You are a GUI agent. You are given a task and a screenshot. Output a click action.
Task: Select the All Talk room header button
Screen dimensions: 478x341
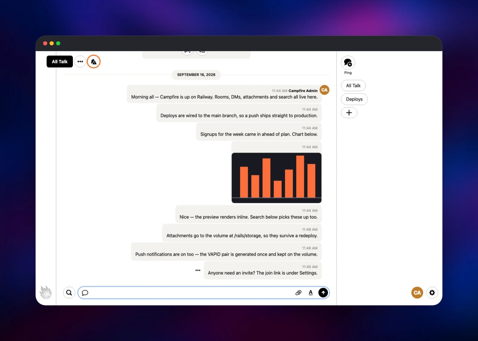[x=60, y=62]
